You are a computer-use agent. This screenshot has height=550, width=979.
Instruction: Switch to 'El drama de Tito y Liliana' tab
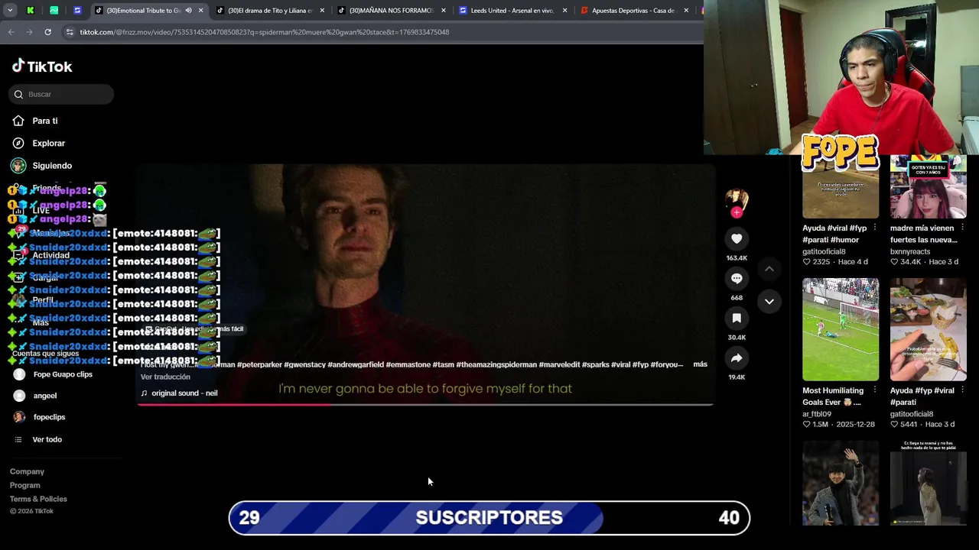[x=270, y=11]
